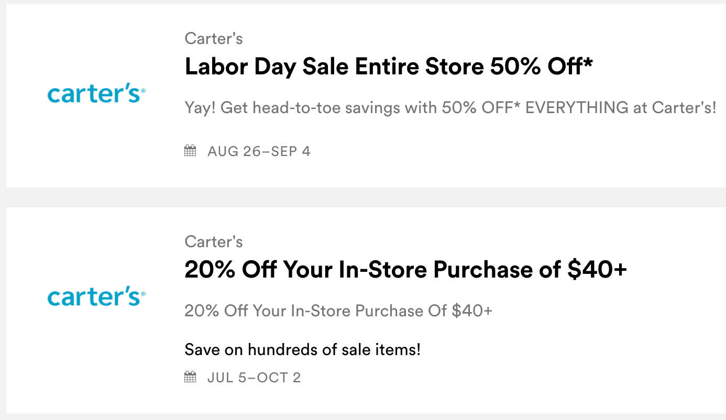726x420 pixels.
Task: Select the JUL 5–OCT 2 date range
Action: tap(254, 377)
